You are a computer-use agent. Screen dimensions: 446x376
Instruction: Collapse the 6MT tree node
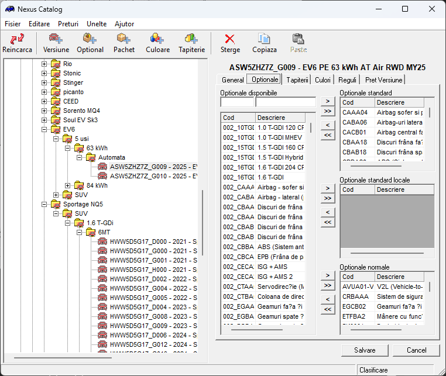tap(80, 233)
